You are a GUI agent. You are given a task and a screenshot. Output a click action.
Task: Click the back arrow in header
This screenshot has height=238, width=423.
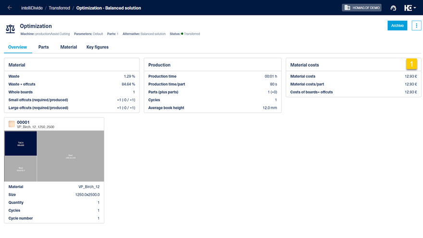[10, 8]
